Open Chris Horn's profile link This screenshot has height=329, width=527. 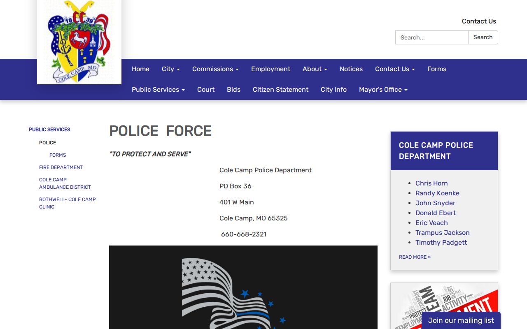[x=431, y=183]
